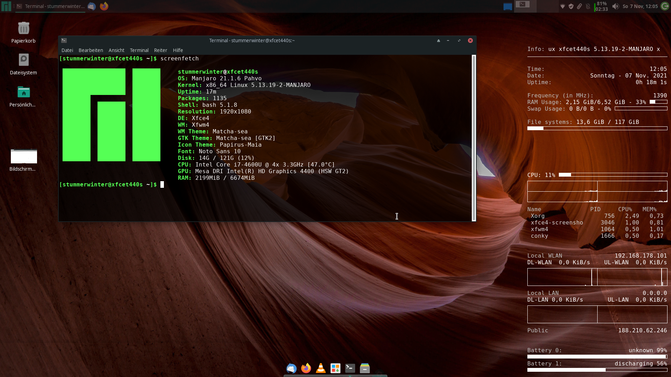Open the Reiter menu
Image resolution: width=671 pixels, height=377 pixels.
pyautogui.click(x=160, y=50)
